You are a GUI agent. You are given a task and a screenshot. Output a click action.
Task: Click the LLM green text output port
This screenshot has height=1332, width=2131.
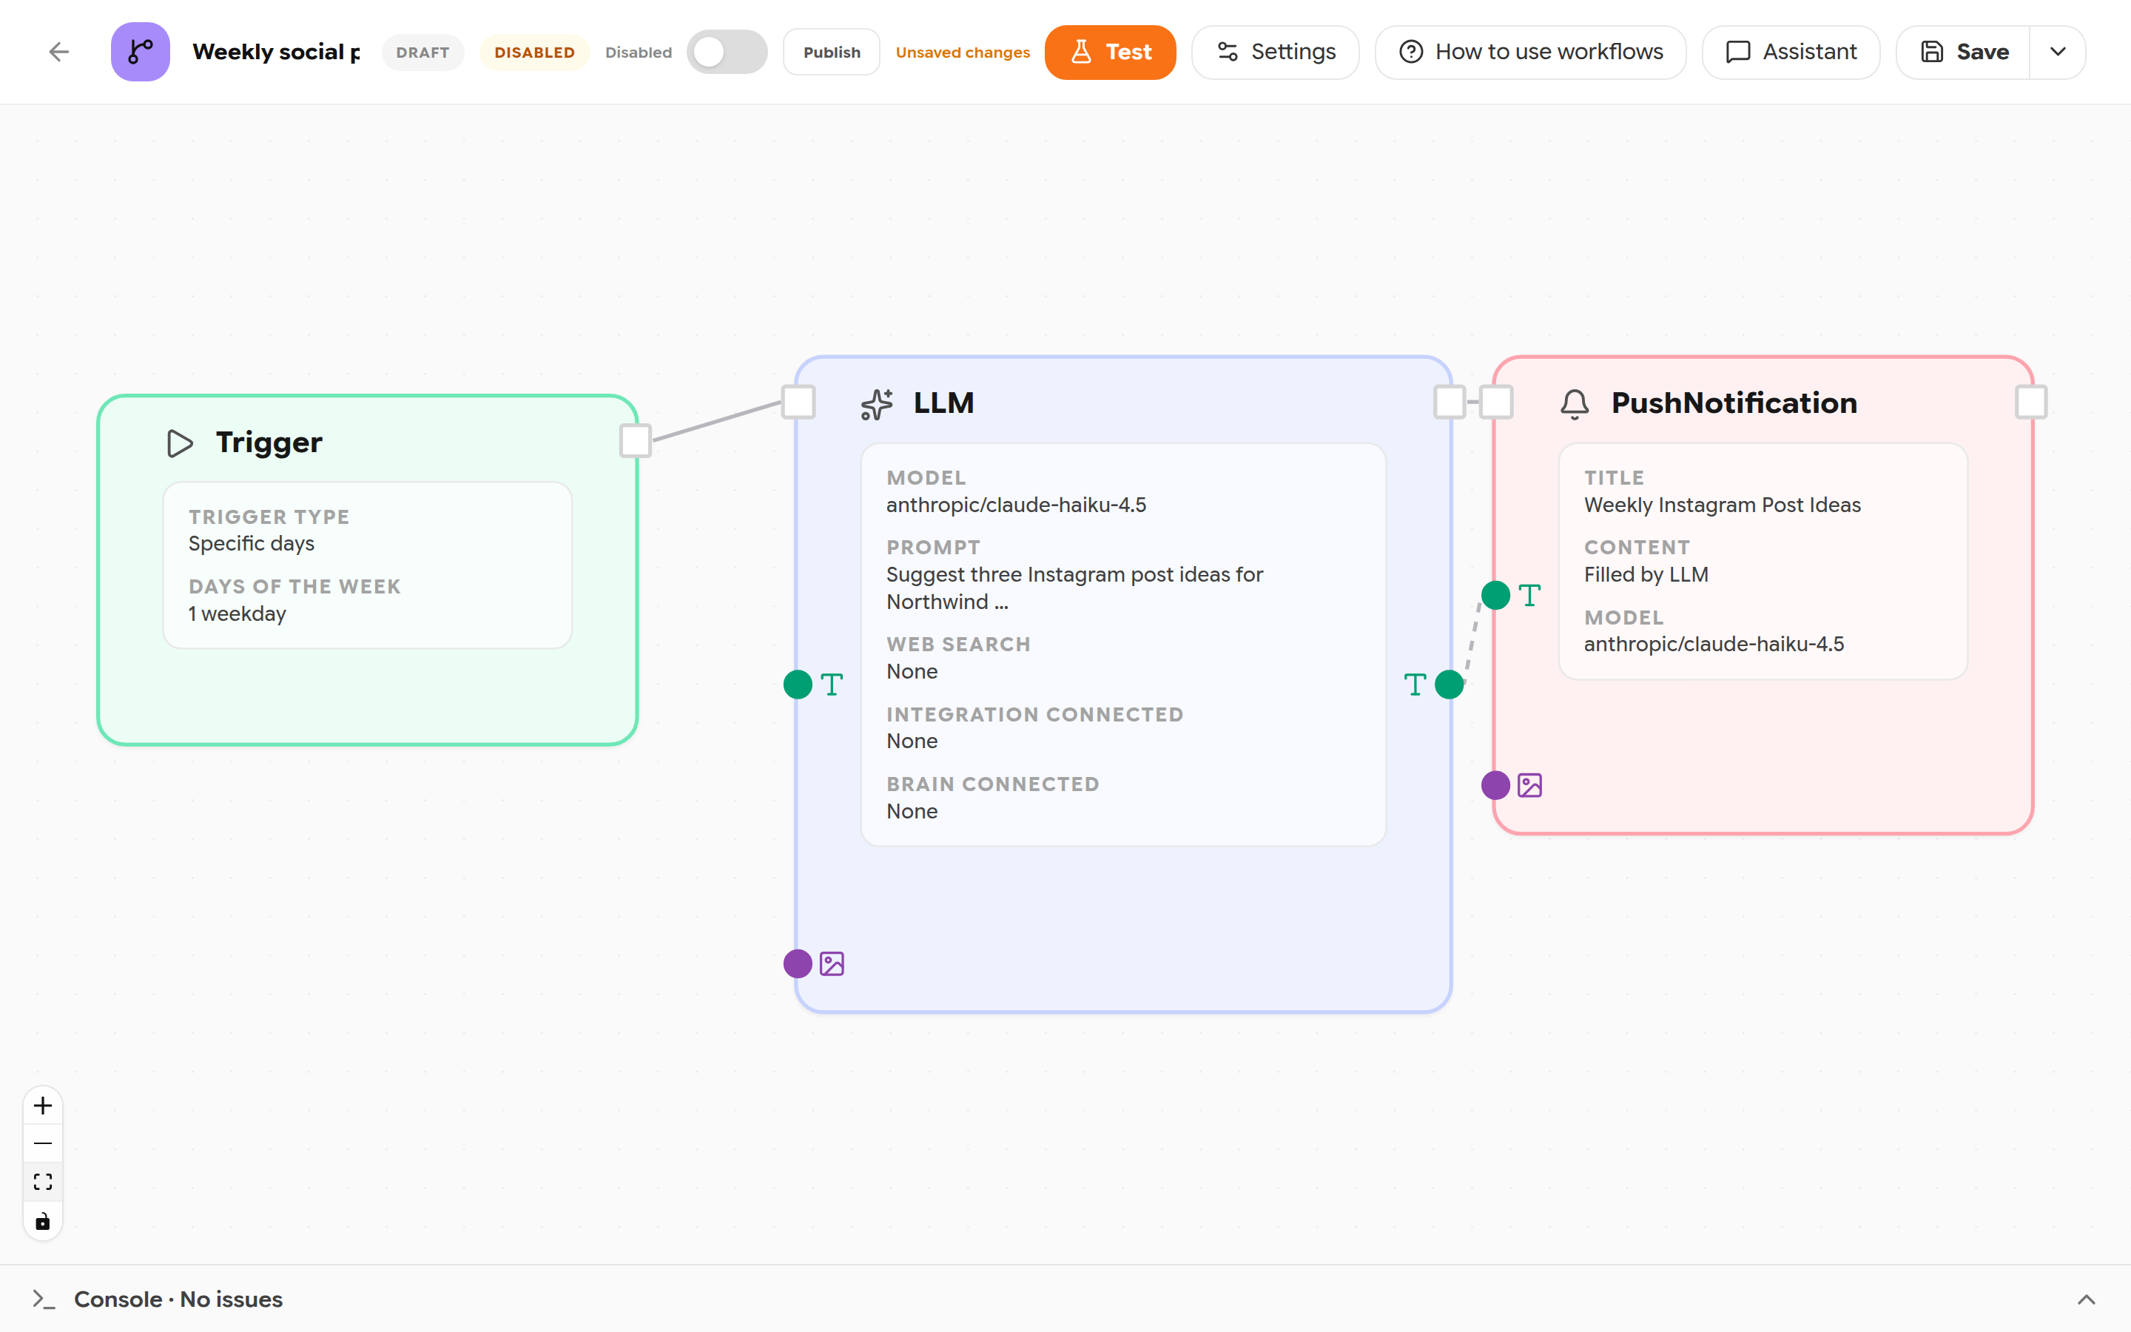coord(1450,684)
